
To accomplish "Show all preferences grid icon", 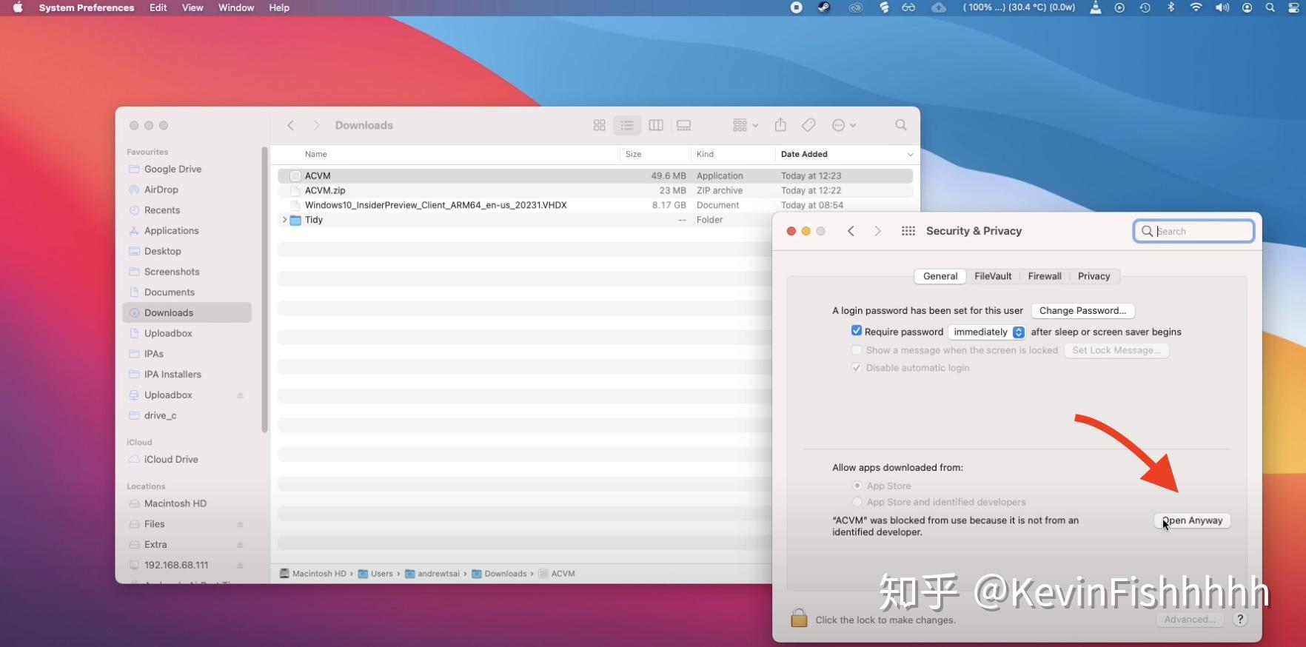I will pos(908,231).
